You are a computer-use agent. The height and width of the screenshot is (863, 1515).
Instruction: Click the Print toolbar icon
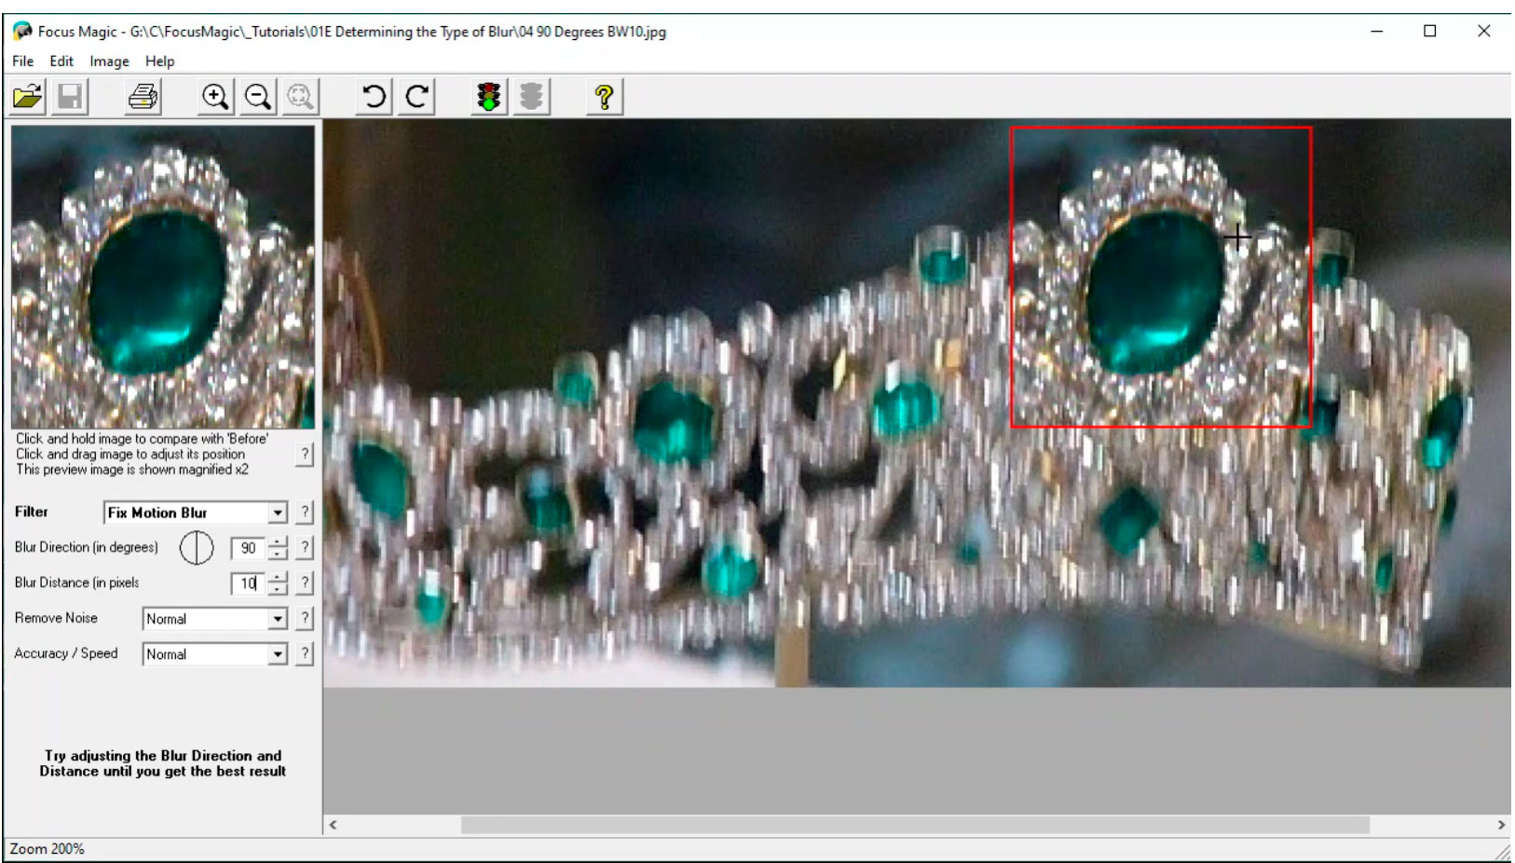click(x=143, y=97)
